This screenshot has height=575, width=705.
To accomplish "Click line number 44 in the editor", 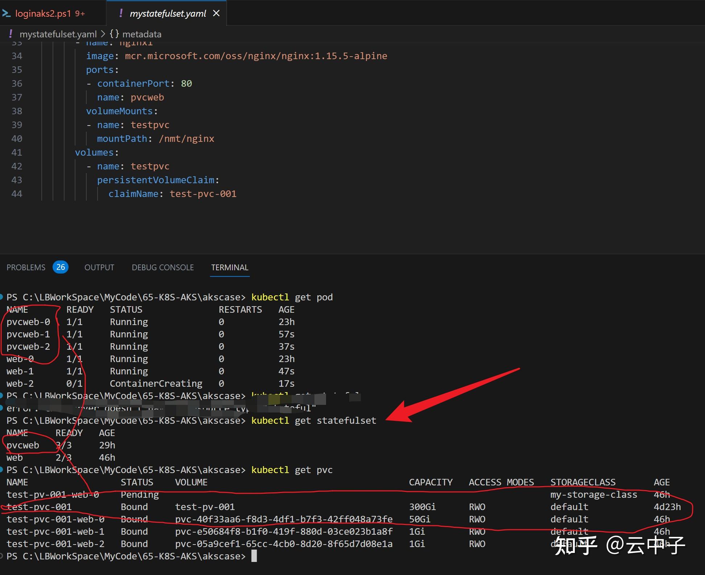I will click(x=17, y=194).
